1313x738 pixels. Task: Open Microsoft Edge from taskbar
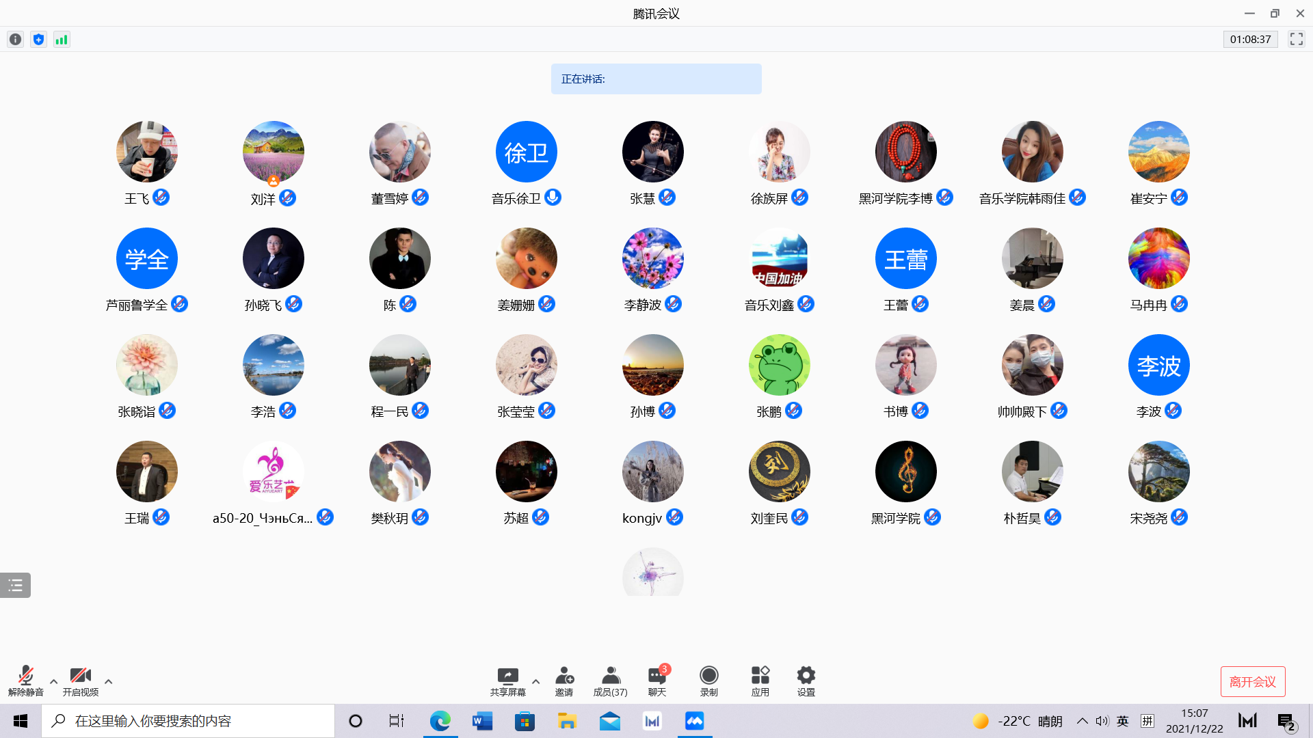coord(440,721)
